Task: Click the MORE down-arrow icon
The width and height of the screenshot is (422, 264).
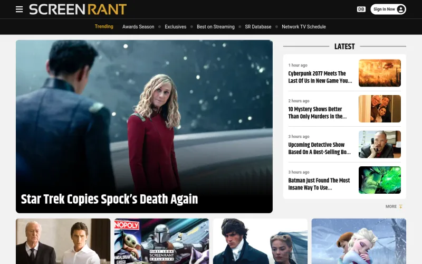Action: [400, 206]
